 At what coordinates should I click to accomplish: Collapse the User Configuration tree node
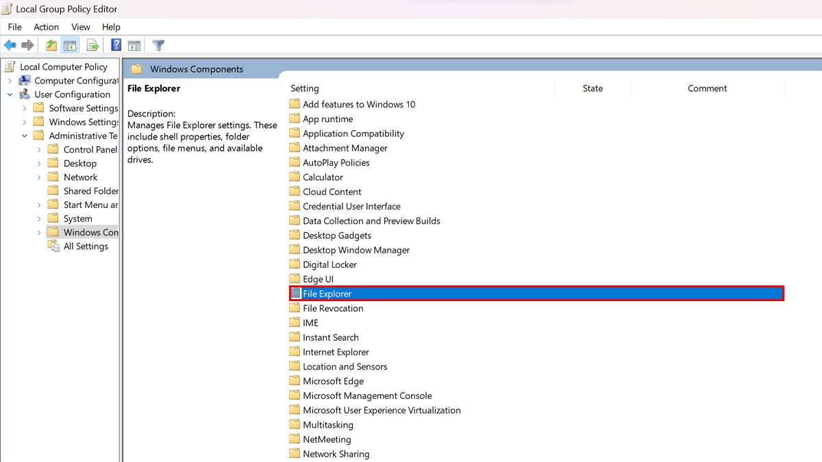pos(10,94)
